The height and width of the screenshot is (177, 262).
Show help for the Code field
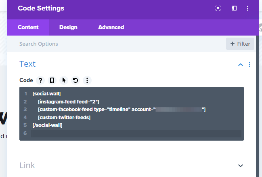tap(40, 80)
